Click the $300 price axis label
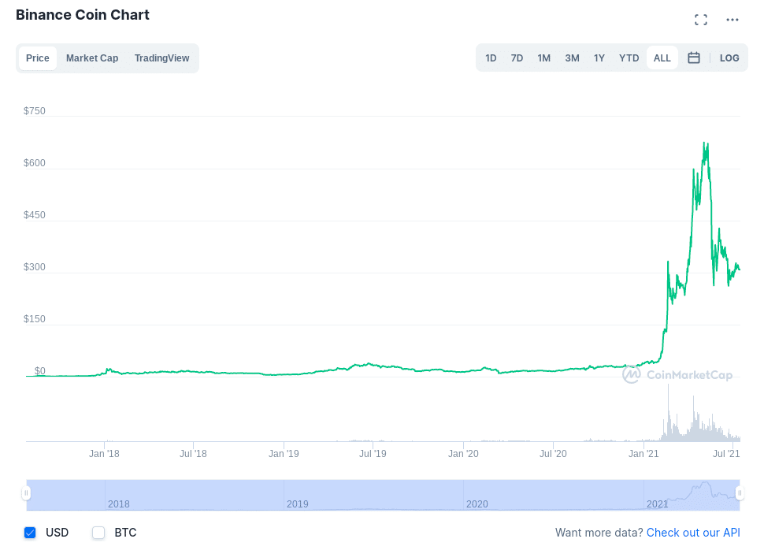764x550 pixels. (x=34, y=266)
